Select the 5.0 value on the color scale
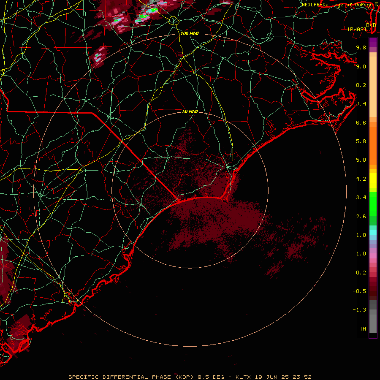Viewport: 380px width, 380px height. click(x=361, y=160)
